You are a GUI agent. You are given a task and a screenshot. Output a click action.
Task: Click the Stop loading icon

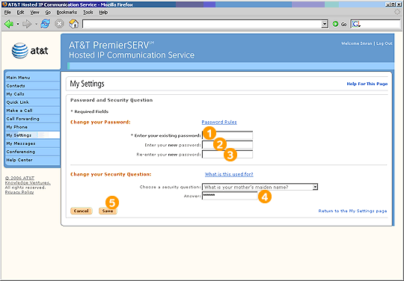pyautogui.click(x=59, y=24)
